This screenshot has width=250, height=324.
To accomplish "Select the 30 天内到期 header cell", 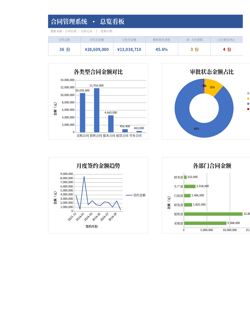I will tap(194, 40).
